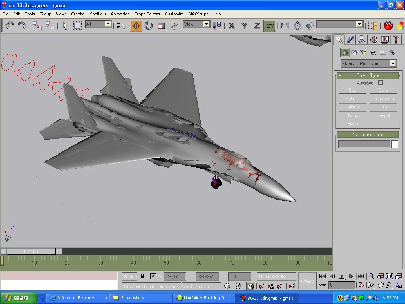
Task: Click the Undo arrow in toolbar
Action: pyautogui.click(x=9, y=25)
